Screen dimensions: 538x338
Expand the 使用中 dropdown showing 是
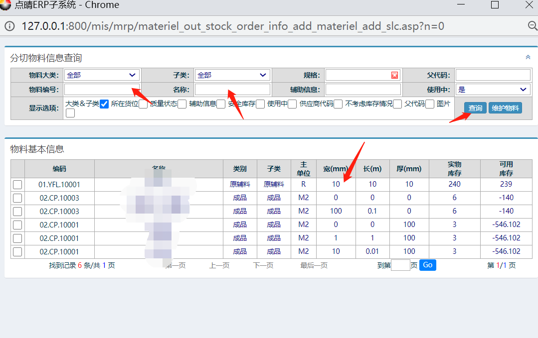493,90
